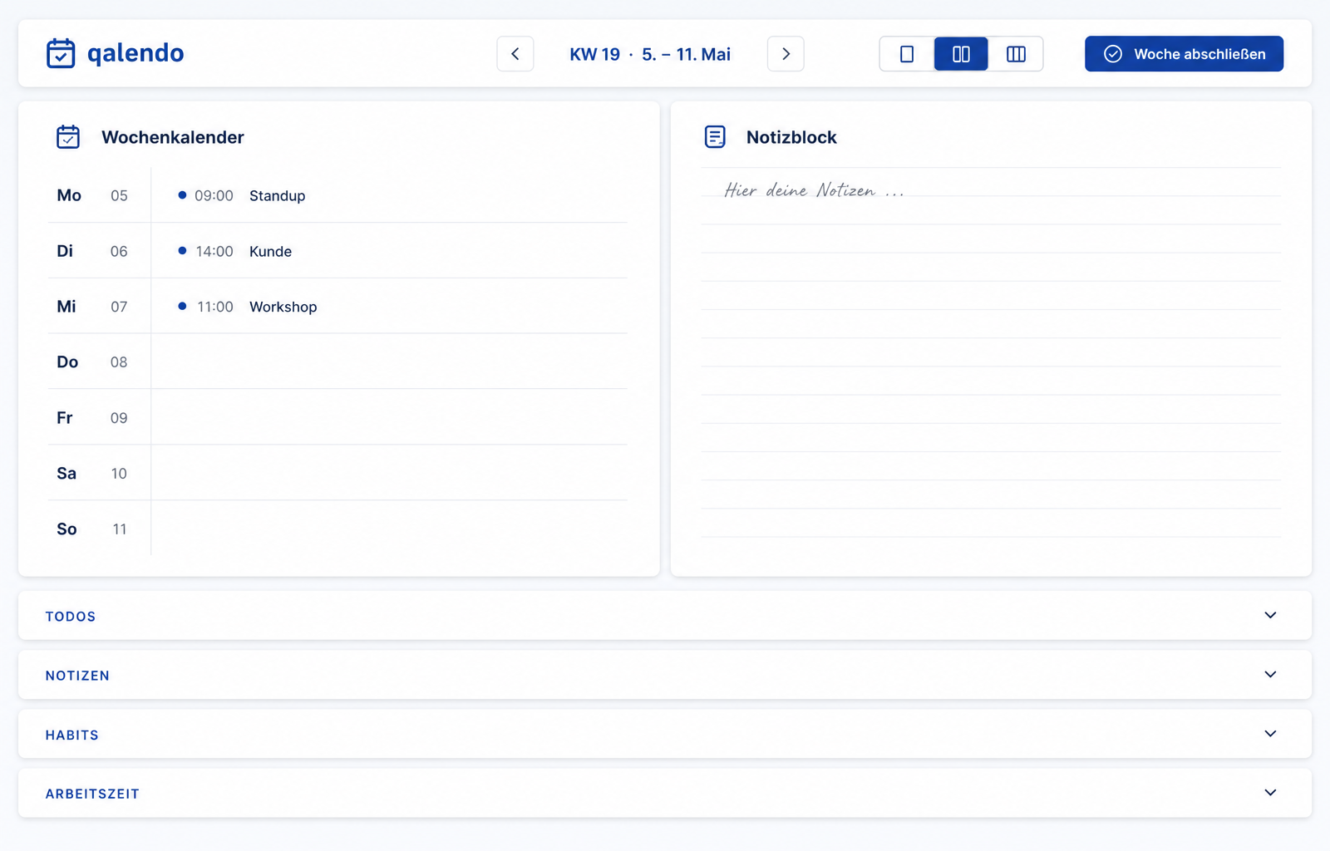Image resolution: width=1330 pixels, height=851 pixels.
Task: Open the 09:00 Standup event
Action: click(242, 195)
